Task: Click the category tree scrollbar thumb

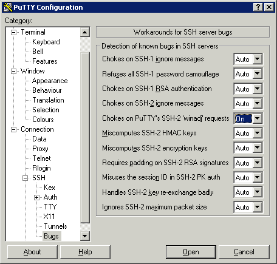Action: click(85, 138)
